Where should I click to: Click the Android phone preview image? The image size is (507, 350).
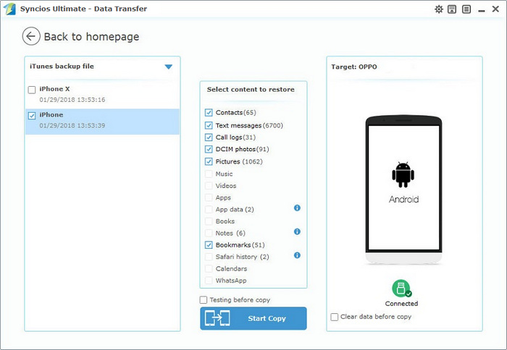(x=403, y=190)
